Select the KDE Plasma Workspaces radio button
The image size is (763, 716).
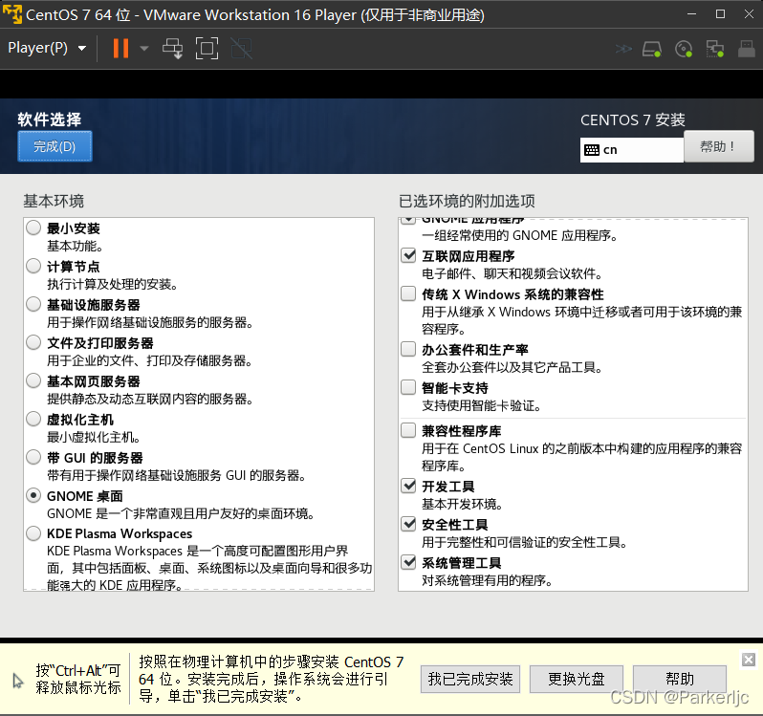(x=33, y=533)
